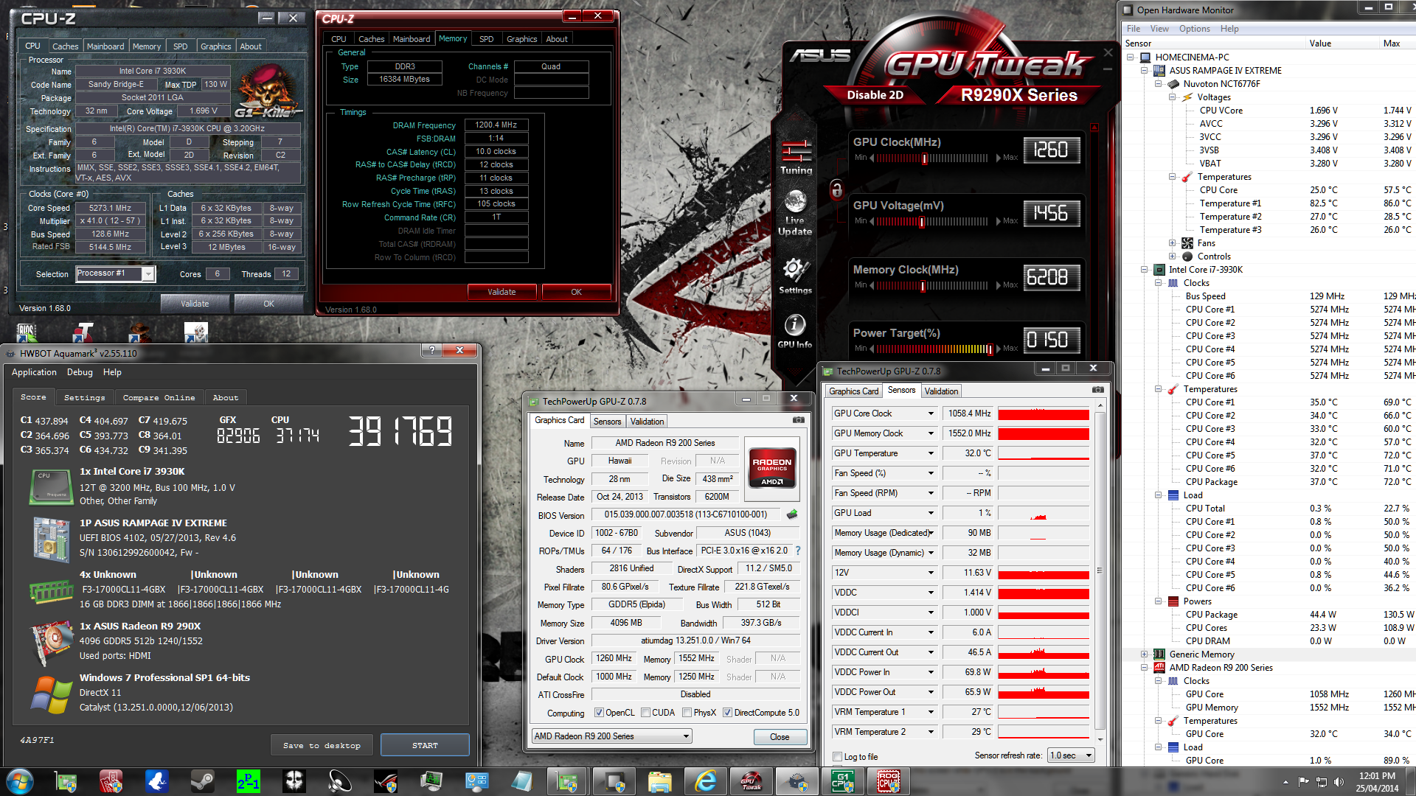Open the volume icon in system tray
1416x796 pixels.
[1339, 781]
